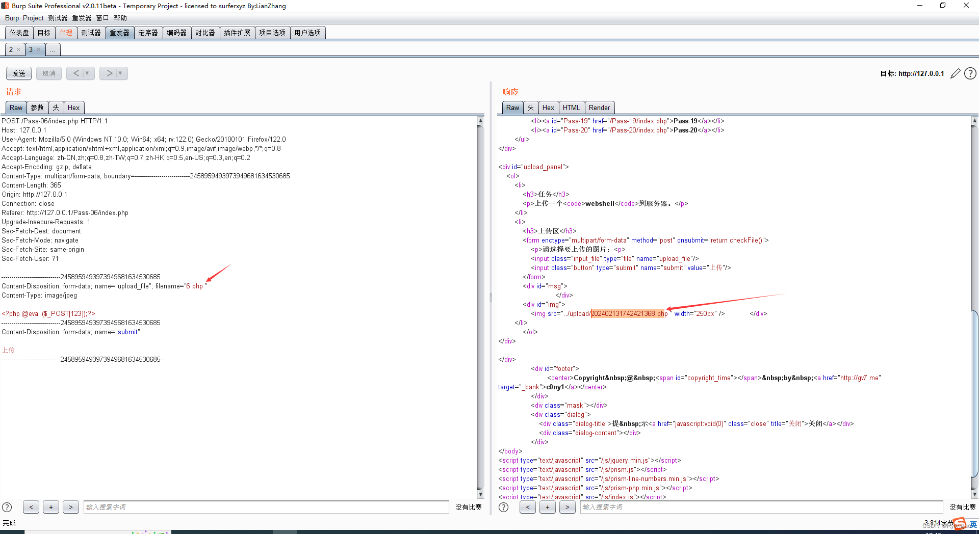Viewport: 979px width, 534px height.
Task: Select the request 参数 params tab
Action: tap(37, 108)
